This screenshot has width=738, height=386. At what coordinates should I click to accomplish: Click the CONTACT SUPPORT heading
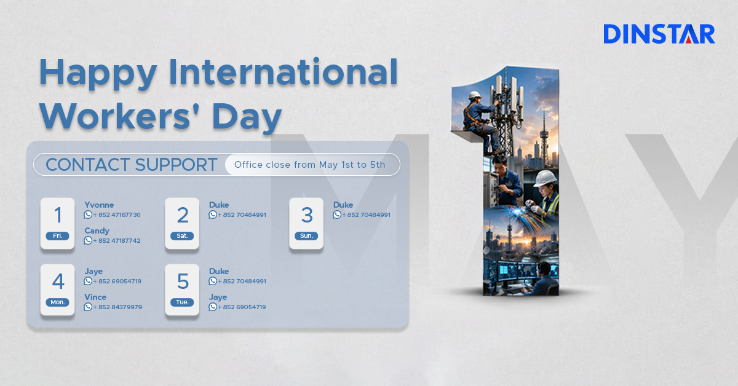click(132, 165)
